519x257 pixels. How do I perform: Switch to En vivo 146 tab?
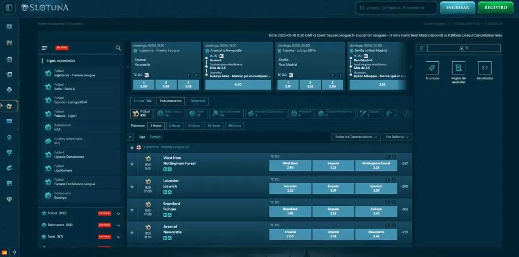142,101
